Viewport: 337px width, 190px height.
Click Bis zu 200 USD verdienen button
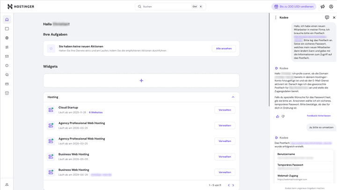294,7
